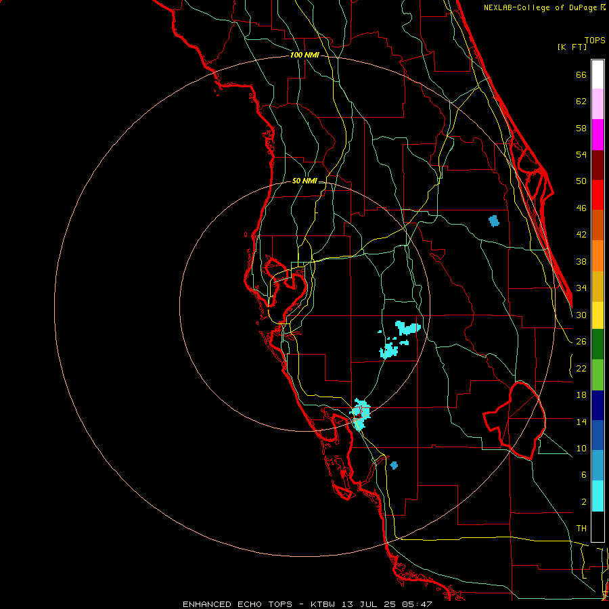Click the blue echo outside the 50 NMI ring, northeast

(494, 221)
